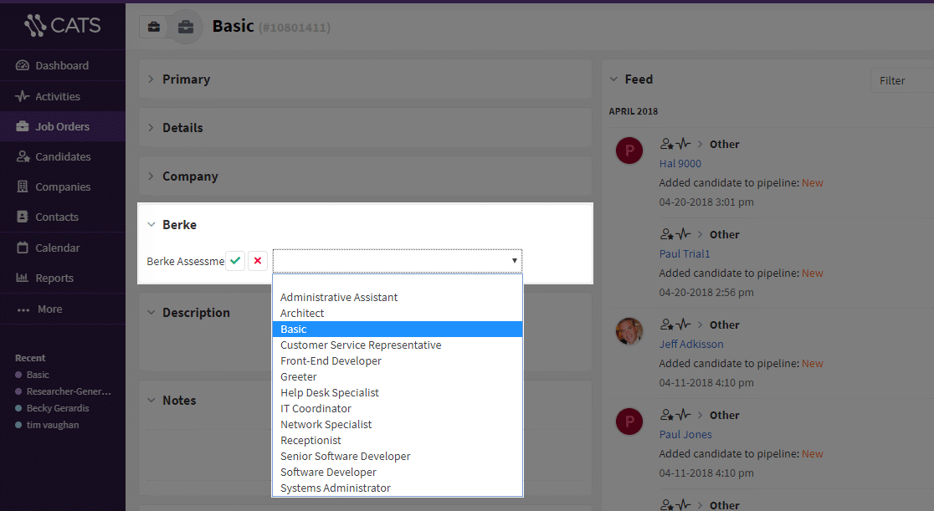The image size is (934, 511).
Task: Open Dashboard from the sidebar
Action: 63,65
